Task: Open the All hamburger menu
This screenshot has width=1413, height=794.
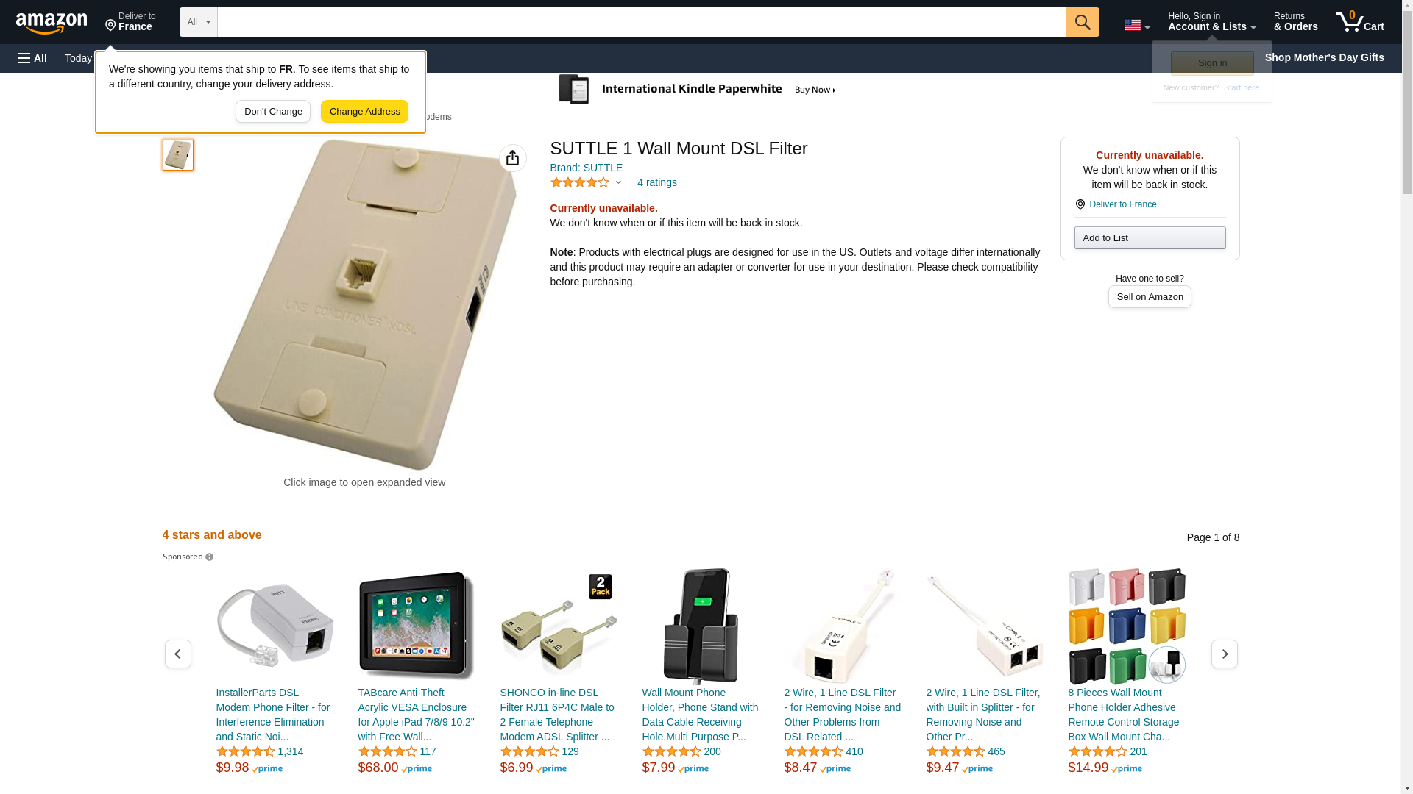Action: pos(32,58)
